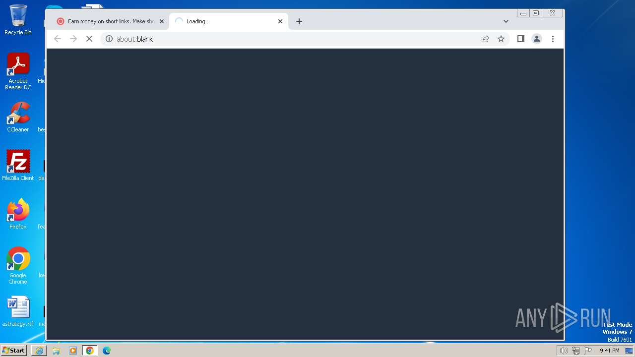The image size is (635, 357).
Task: Stop loading the page
Action: point(89,39)
